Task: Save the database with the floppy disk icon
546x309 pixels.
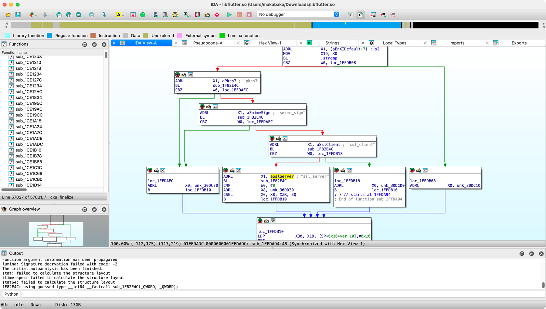Action: tap(18, 15)
